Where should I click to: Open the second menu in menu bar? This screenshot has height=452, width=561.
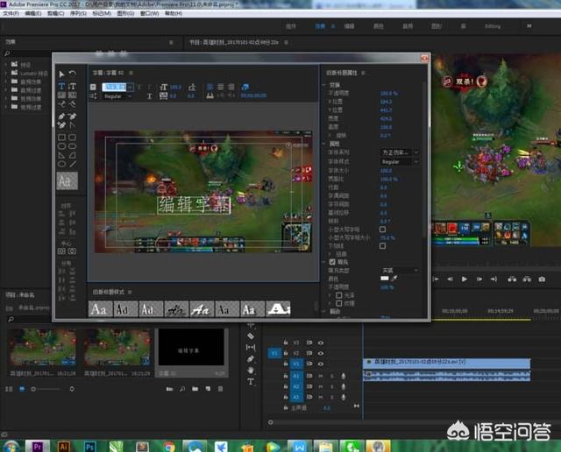33,13
